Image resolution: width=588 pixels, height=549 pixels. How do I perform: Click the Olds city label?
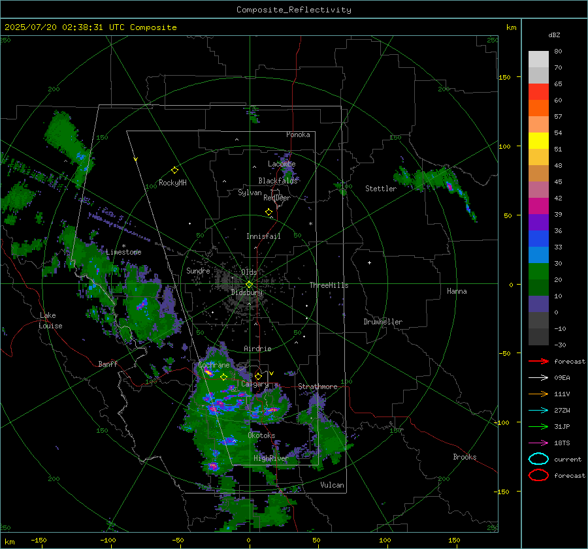pyautogui.click(x=249, y=272)
